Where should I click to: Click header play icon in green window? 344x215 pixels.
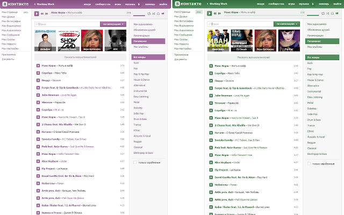[x=313, y=4]
